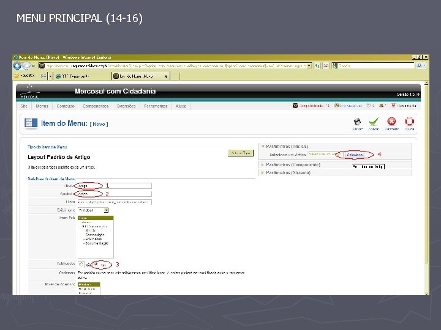Click the green Aplicar checkmark icon
This screenshot has height=330, width=441.
point(374,122)
